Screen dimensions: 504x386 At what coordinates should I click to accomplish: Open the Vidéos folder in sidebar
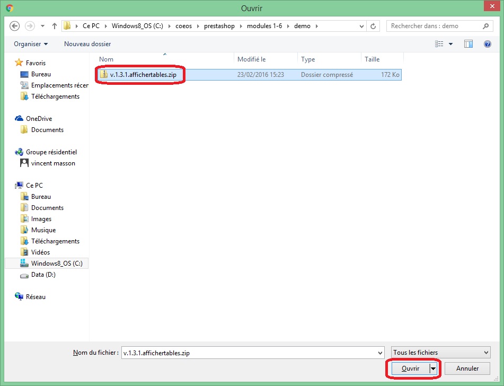click(40, 252)
